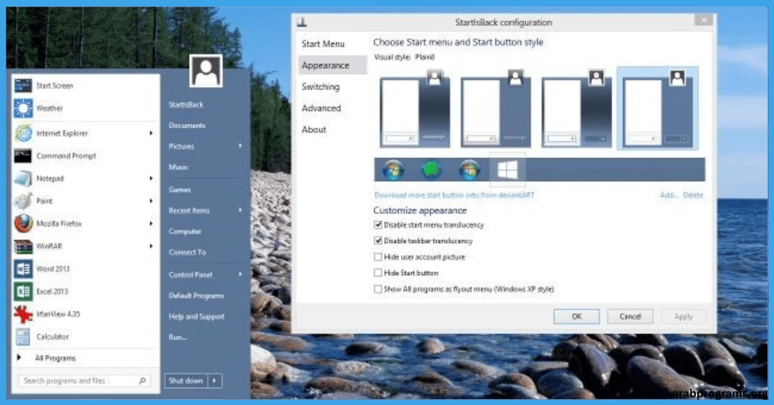Expand WinRAR jump list arrow
The height and width of the screenshot is (405, 774).
(151, 246)
